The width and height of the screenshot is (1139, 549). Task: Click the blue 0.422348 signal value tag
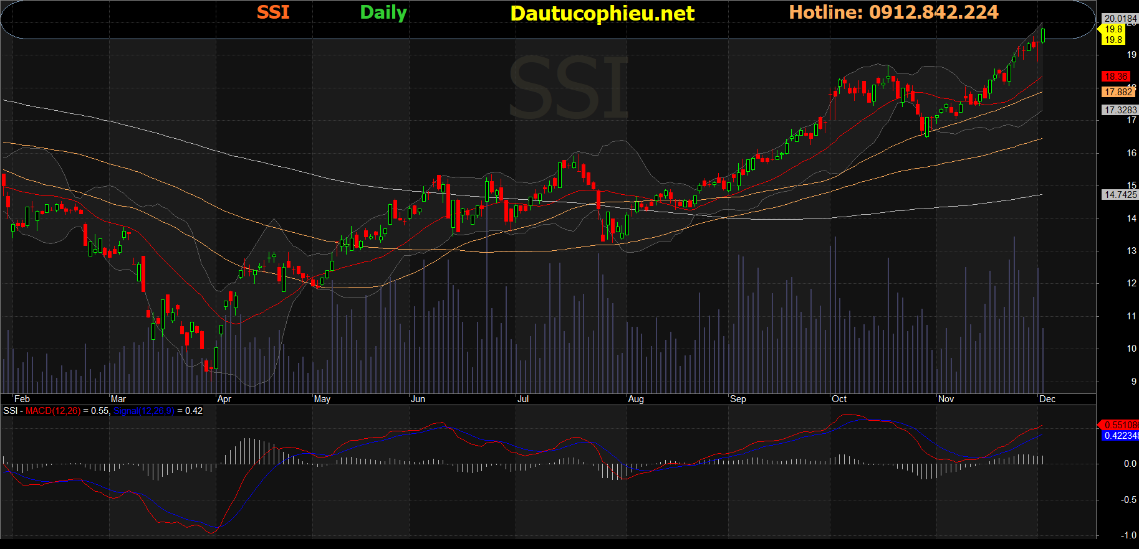coord(1120,436)
